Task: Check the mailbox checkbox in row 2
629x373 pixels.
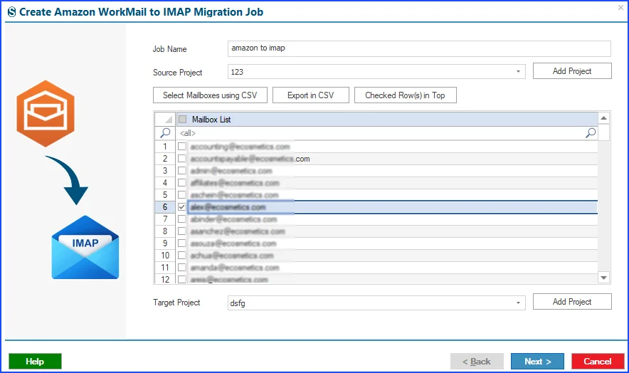Action: coord(181,159)
